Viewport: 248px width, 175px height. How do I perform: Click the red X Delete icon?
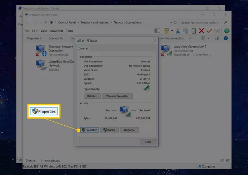click(201, 31)
